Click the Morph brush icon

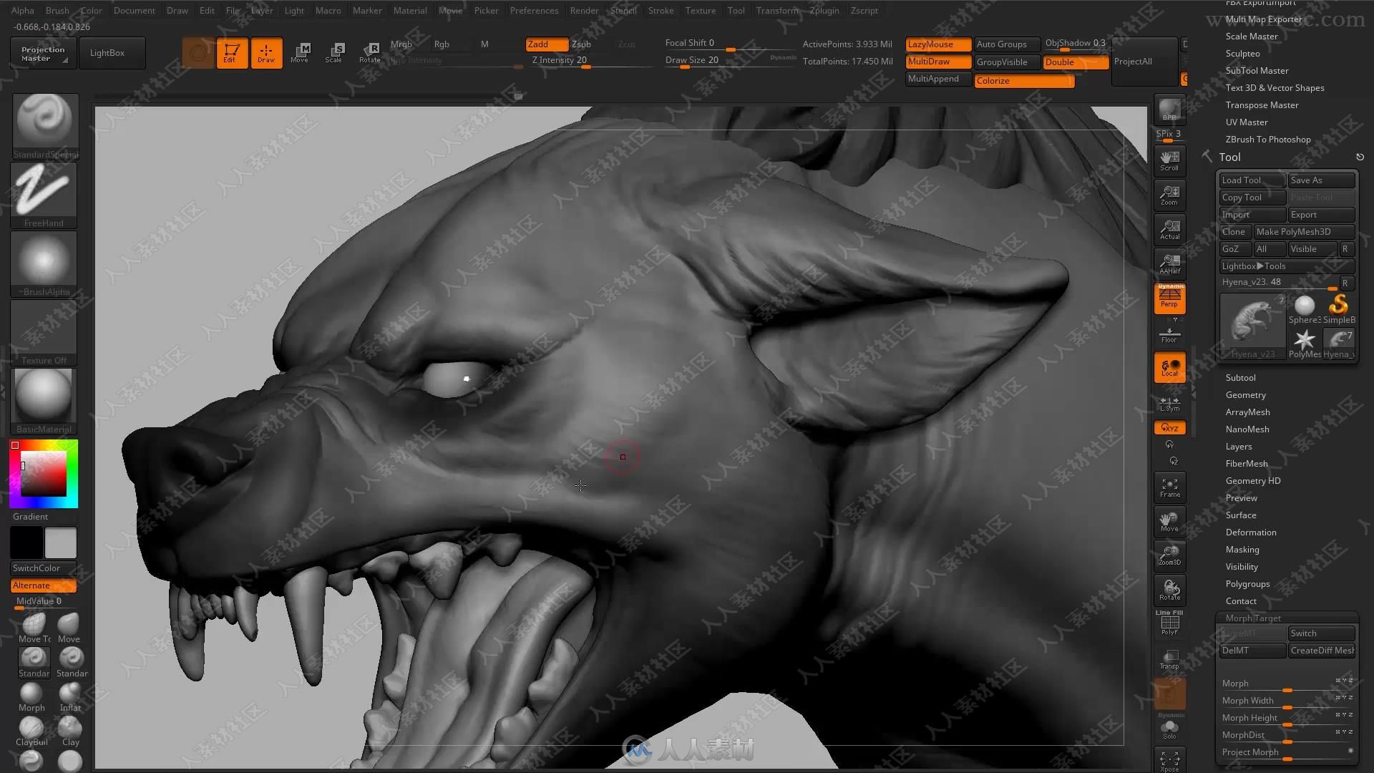(x=32, y=692)
